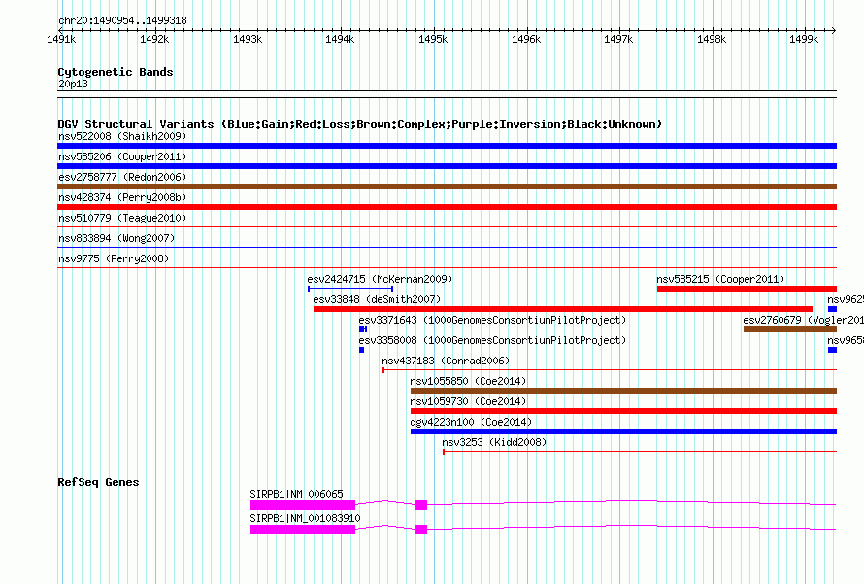Click the 1493k ruler position label
Viewport: 864px width, 584px height.
248,39
